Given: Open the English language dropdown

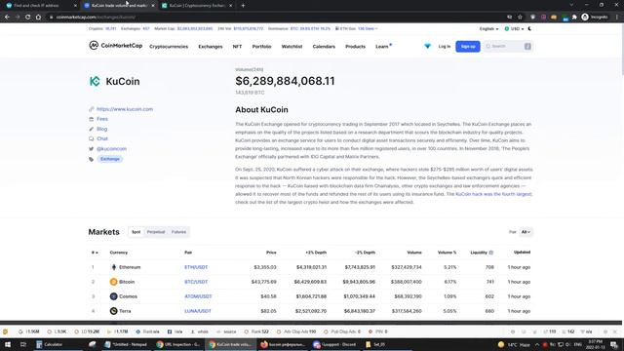Looking at the screenshot, I should (x=488, y=29).
